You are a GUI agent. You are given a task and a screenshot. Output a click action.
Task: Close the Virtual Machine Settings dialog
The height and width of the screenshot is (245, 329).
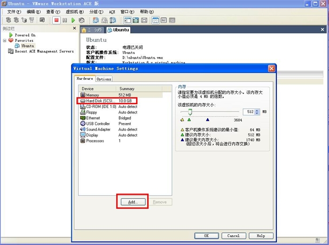point(272,69)
